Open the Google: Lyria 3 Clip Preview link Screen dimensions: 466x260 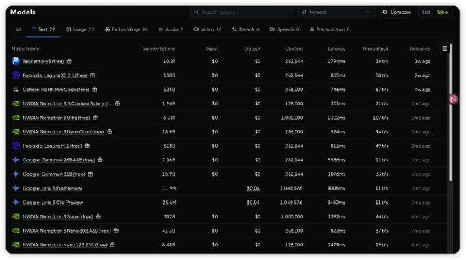(53, 203)
